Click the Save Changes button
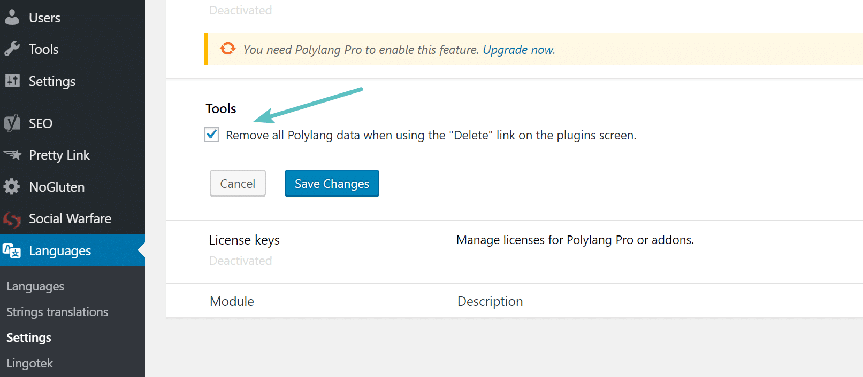The height and width of the screenshot is (377, 863). [332, 183]
